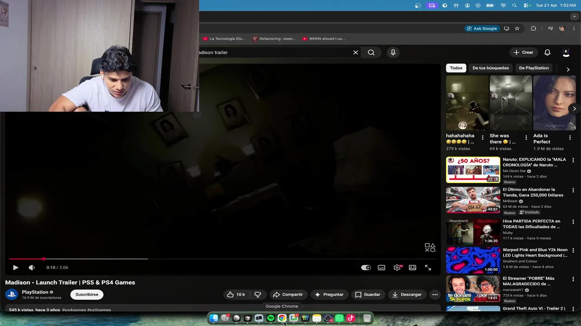Image resolution: width=581 pixels, height=326 pixels.
Task: Enter fullscreen mode in the player
Action: point(428,268)
